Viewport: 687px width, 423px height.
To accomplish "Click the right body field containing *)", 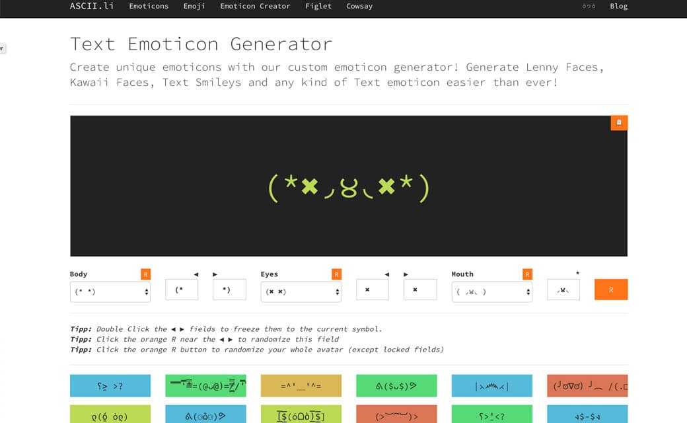I will click(x=229, y=289).
